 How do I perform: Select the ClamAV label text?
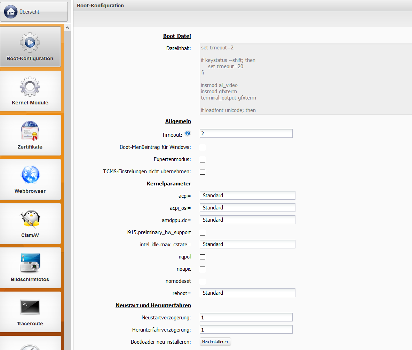(30, 235)
